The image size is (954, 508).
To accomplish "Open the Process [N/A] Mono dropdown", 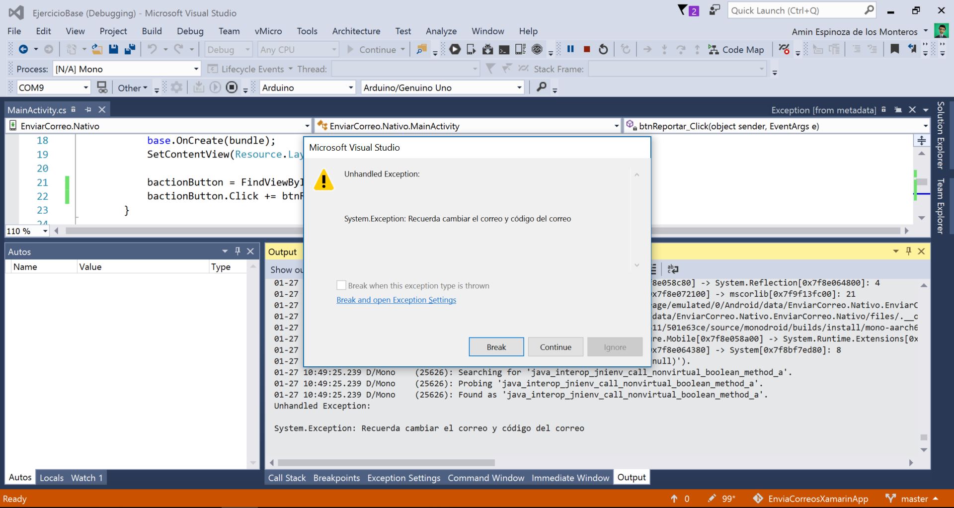I will pyautogui.click(x=127, y=69).
